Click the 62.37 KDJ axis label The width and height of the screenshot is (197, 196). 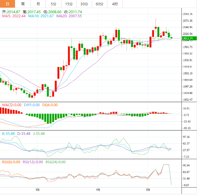point(186,143)
